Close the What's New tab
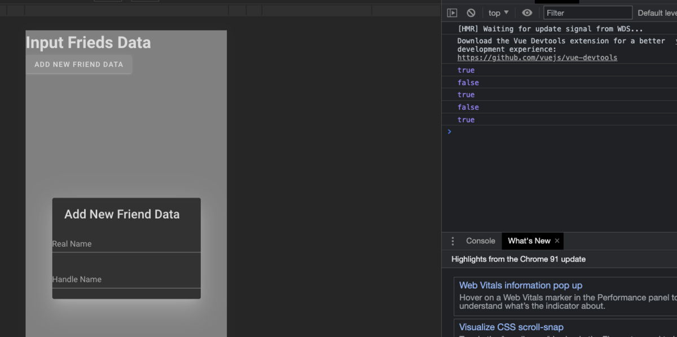677x337 pixels. 557,241
